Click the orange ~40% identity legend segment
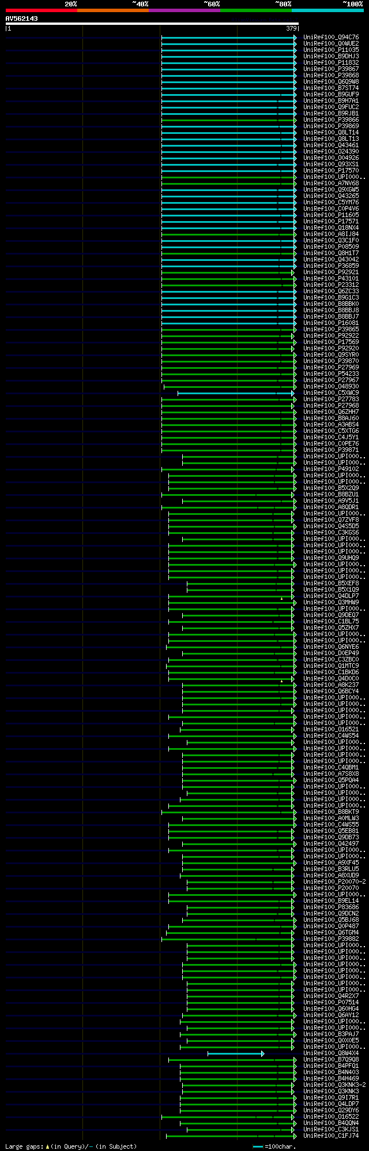Viewport: 369px width, 1151px height. (x=113, y=10)
